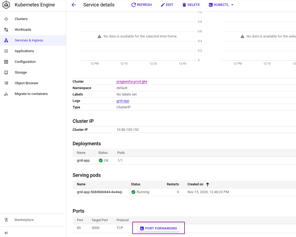Click the EDIT button
Image resolution: width=296 pixels, height=237 pixels.
tap(167, 5)
